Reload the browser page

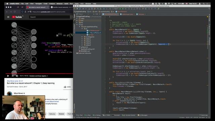click(14, 12)
